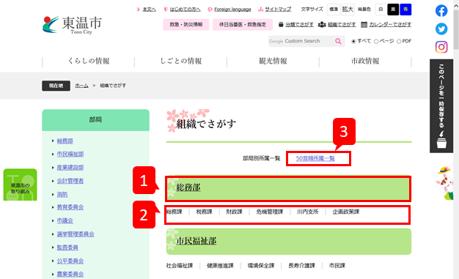Open 総務課 section link
The width and height of the screenshot is (459, 279).
(x=175, y=212)
